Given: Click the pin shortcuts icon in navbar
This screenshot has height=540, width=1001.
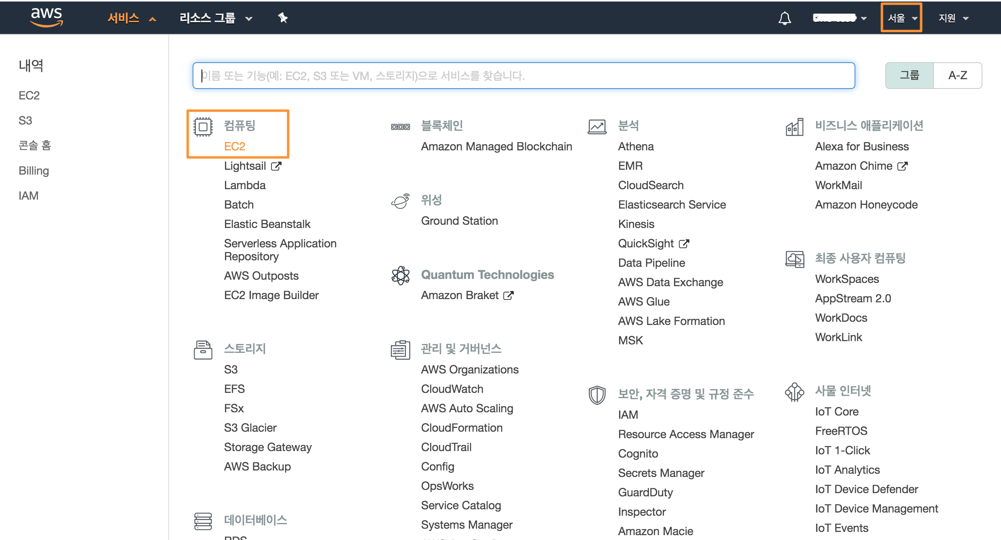Looking at the screenshot, I should [283, 18].
